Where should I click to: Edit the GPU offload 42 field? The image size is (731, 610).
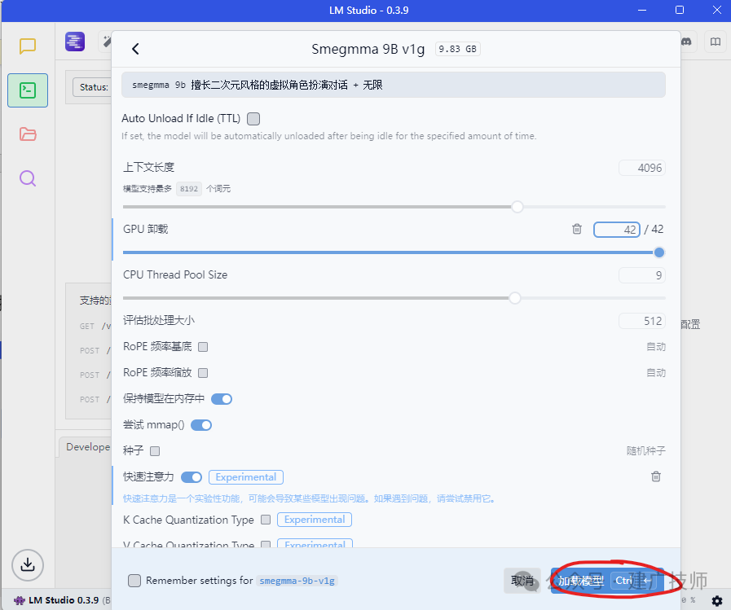617,230
